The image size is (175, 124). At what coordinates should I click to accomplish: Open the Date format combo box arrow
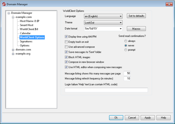pyautogui.click(x=120, y=29)
